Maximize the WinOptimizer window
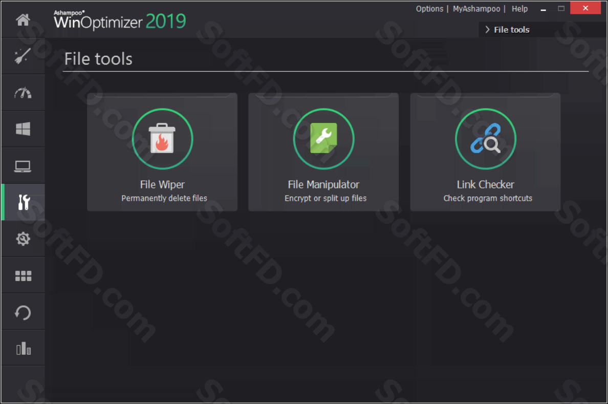The height and width of the screenshot is (404, 608). [x=561, y=8]
